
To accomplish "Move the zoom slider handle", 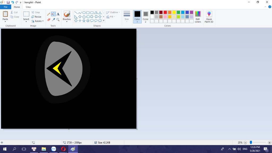I will coord(251,142).
